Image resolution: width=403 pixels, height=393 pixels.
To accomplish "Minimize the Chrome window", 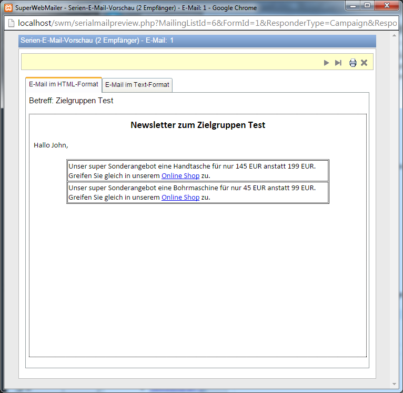I will click(353, 6).
